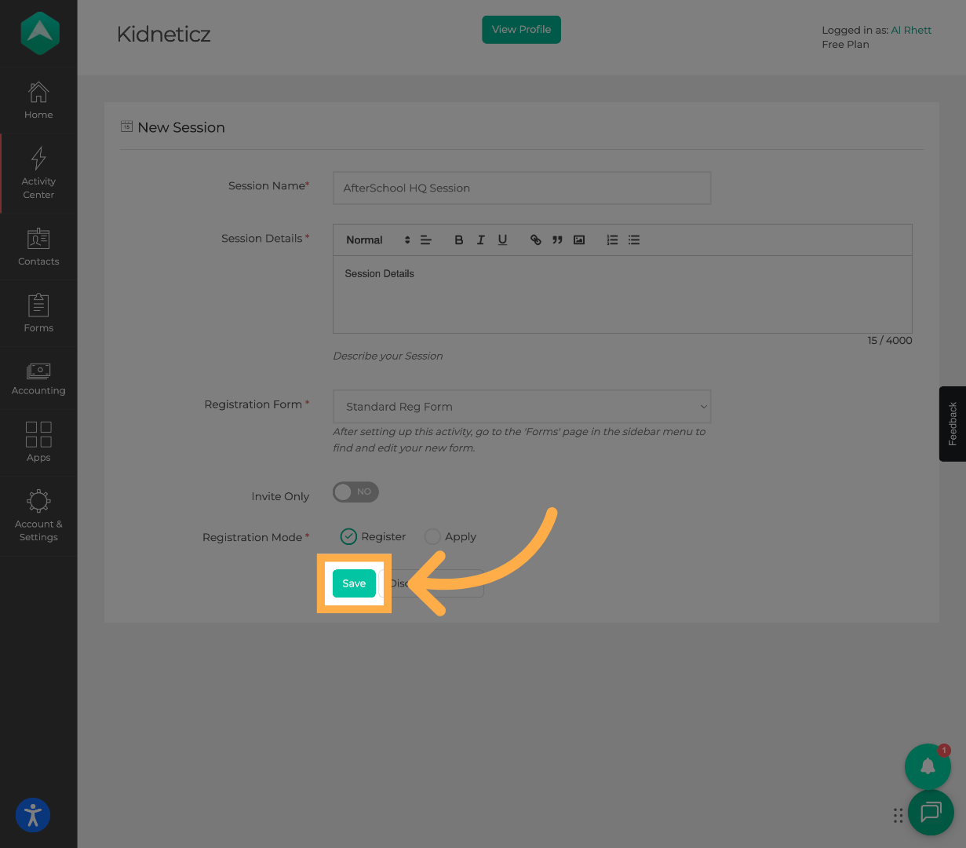This screenshot has height=848, width=966.
Task: Return Home using the sidebar
Action: coord(38,100)
